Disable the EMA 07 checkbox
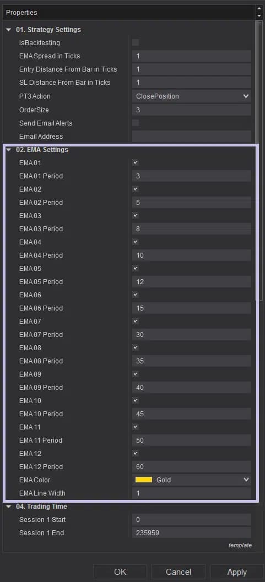This screenshot has height=582, width=265. (x=136, y=321)
